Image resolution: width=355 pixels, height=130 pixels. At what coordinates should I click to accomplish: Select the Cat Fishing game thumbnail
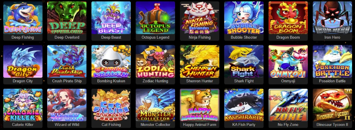click(111, 105)
